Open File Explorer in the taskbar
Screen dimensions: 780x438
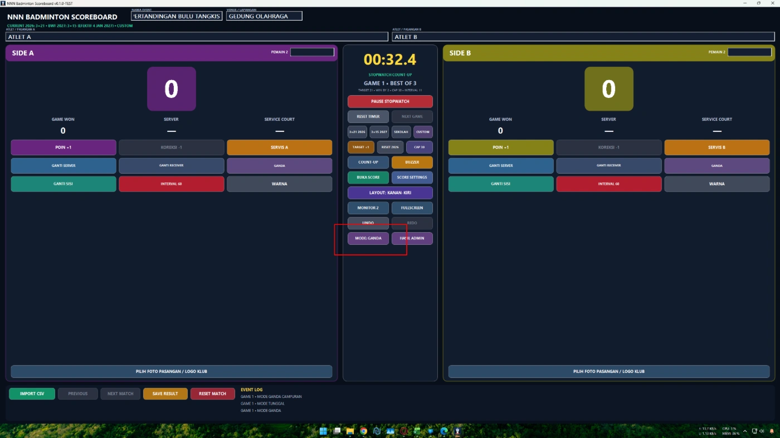tap(350, 431)
